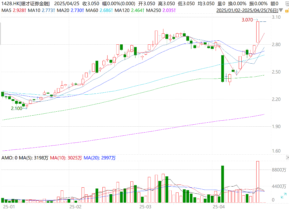Click the monitor icon at top right corner
The width and height of the screenshot is (289, 210).
coord(287,4)
